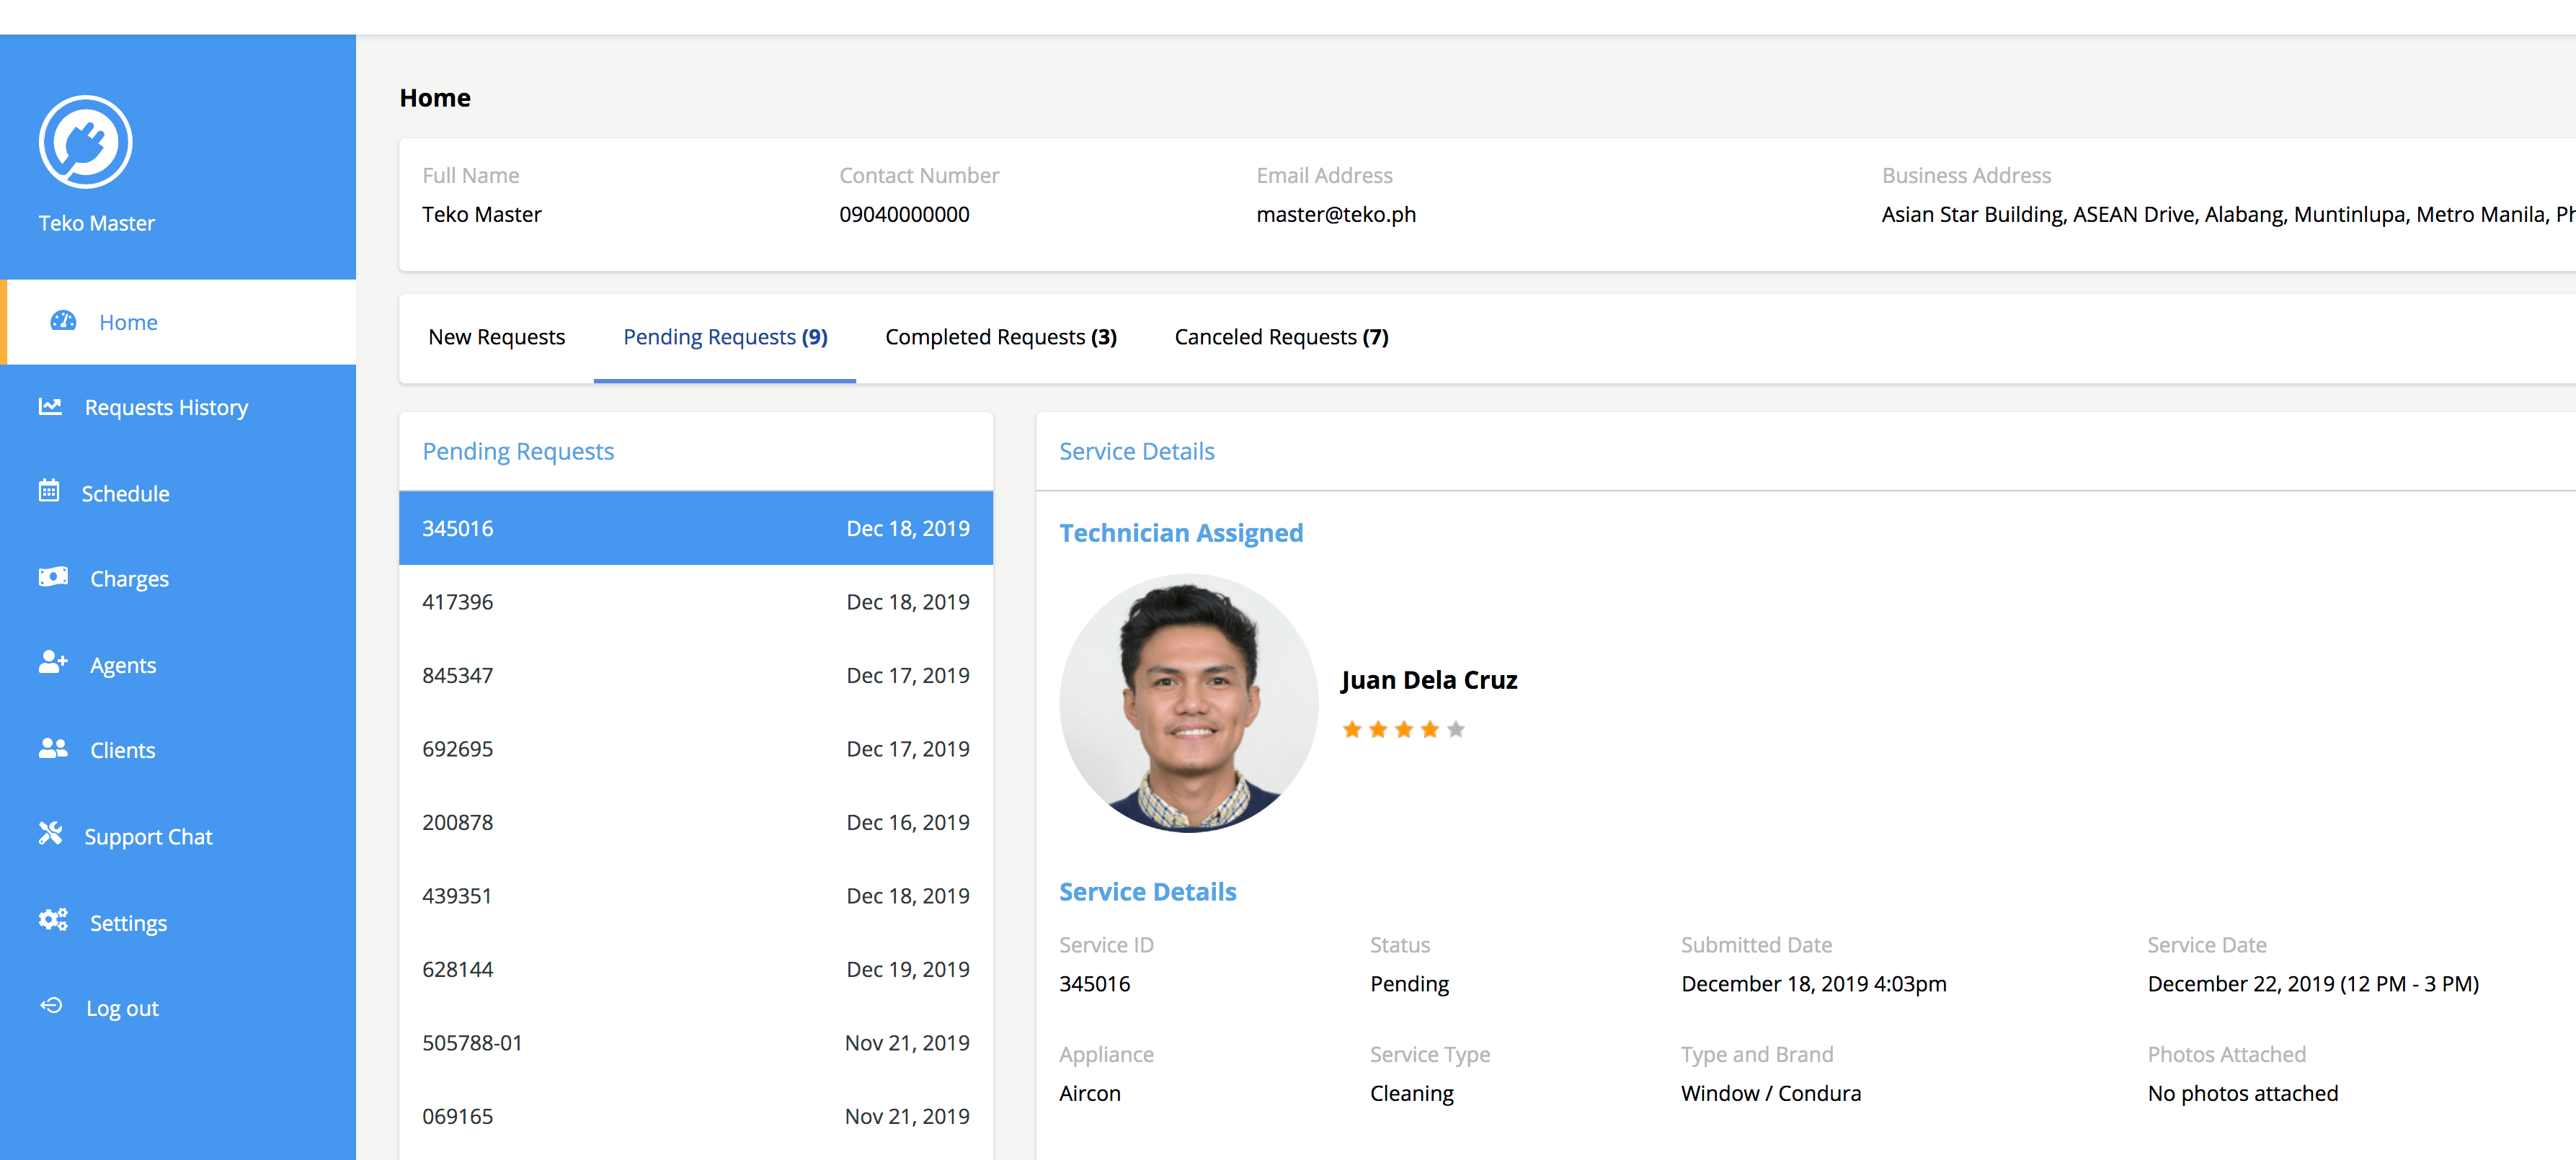Screen dimensions: 2576x1160
Task: Click the Support Chat tools icon
Action: click(x=50, y=834)
